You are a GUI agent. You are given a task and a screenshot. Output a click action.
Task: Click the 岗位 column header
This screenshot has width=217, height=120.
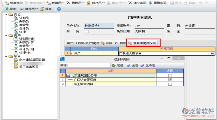(94, 49)
